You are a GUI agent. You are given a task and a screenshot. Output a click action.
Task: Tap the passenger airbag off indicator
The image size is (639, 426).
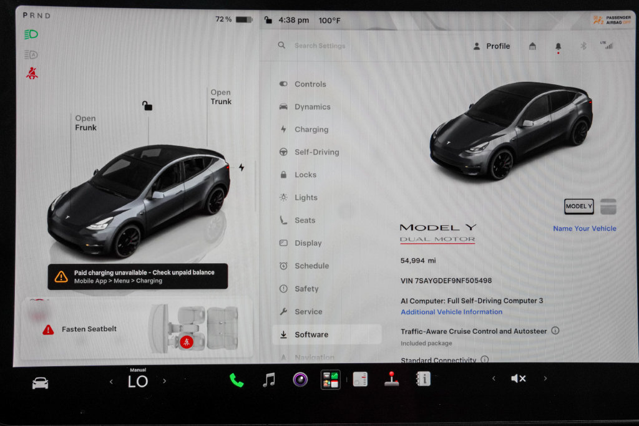[612, 20]
